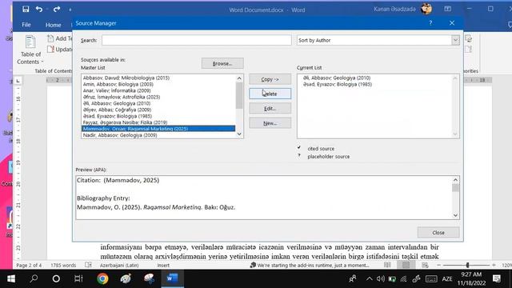Open Google Chrome from taskbar

[x=102, y=278]
